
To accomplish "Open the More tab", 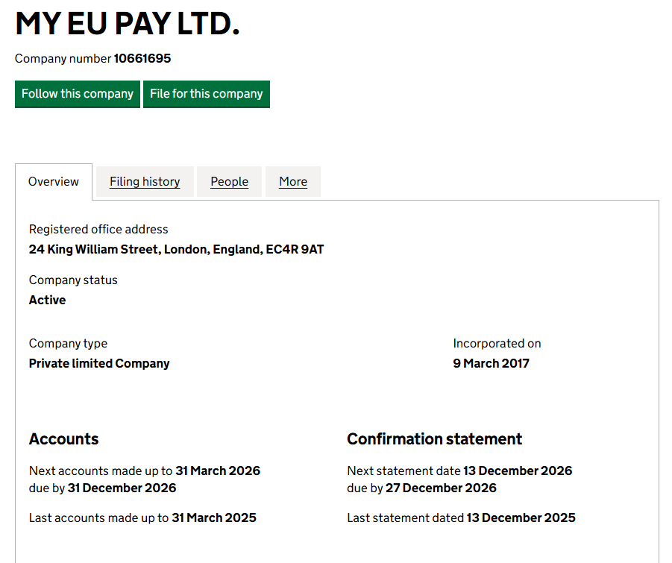I will coord(293,182).
